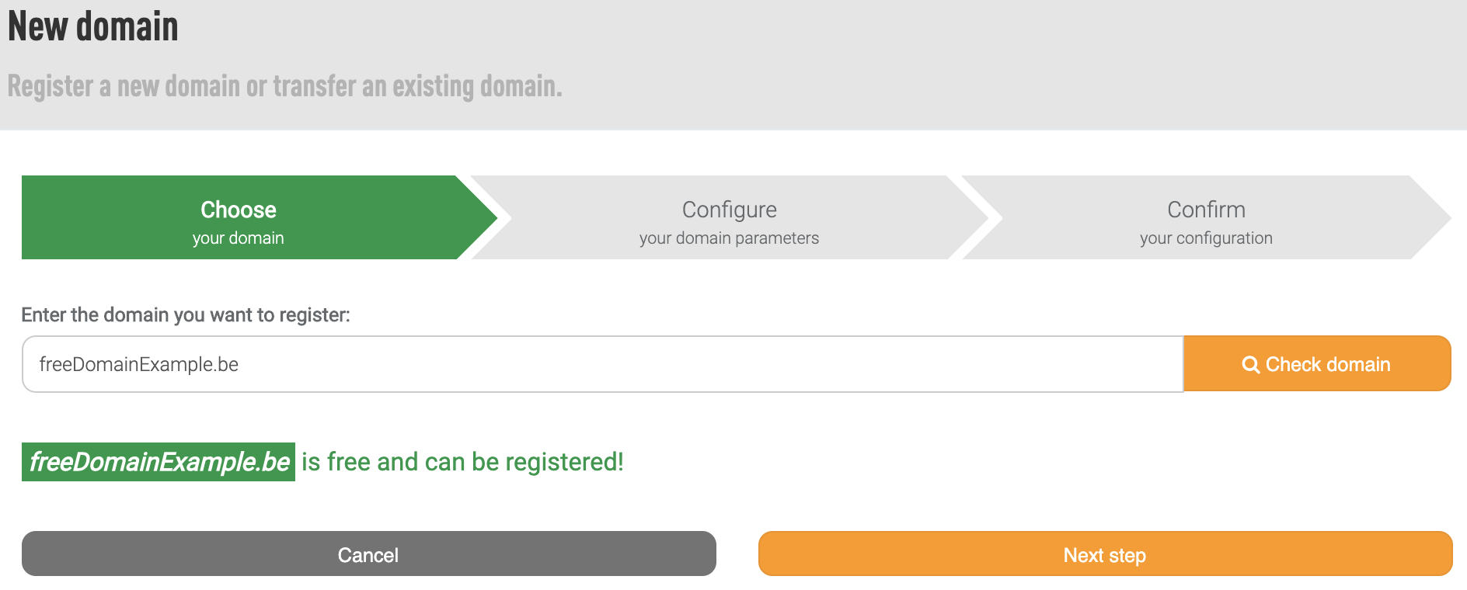
Task: Click the green freeDomainExample.be badge
Action: [x=159, y=462]
